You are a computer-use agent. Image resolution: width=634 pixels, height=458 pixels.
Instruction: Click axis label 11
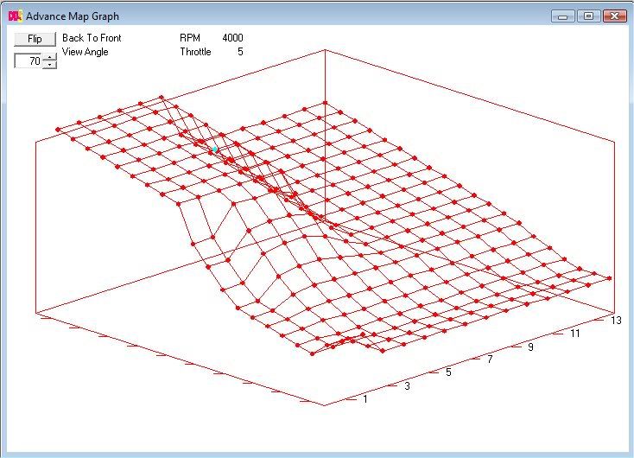pyautogui.click(x=575, y=334)
